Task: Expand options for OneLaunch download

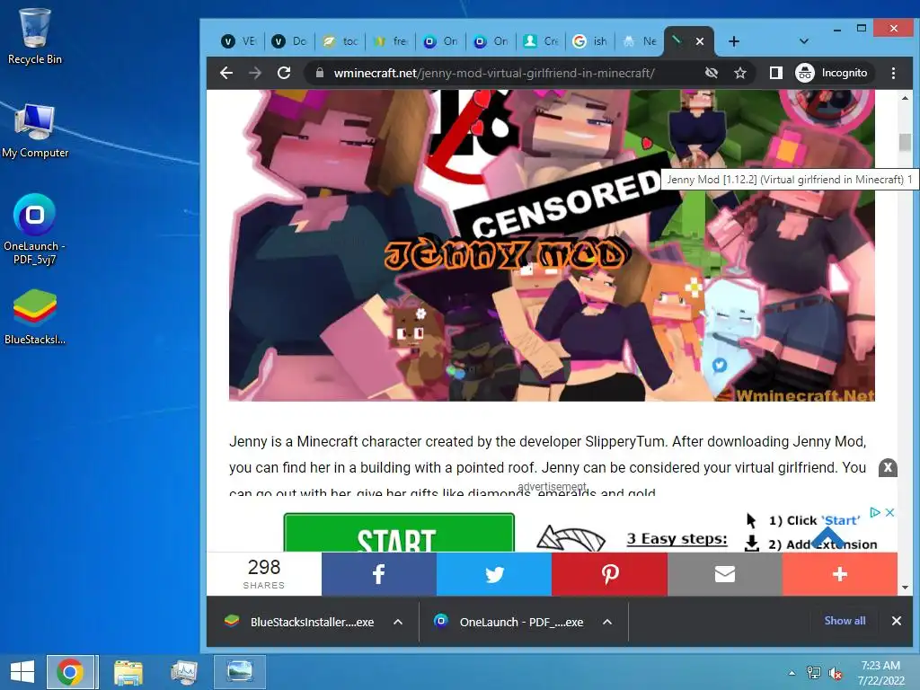Action: pyautogui.click(x=607, y=622)
